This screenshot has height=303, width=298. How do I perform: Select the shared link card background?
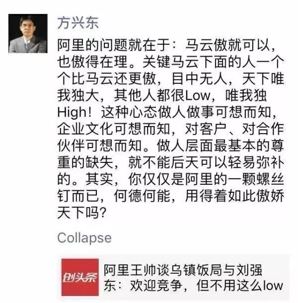click(x=173, y=278)
